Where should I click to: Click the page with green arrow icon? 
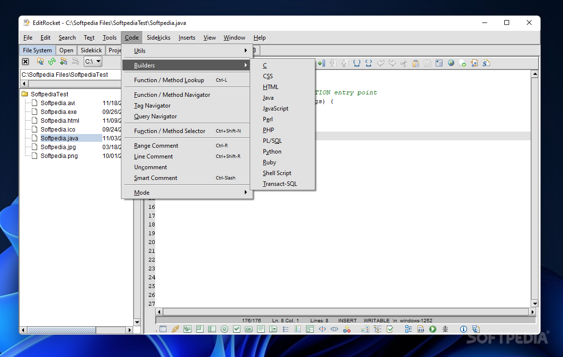(x=463, y=63)
